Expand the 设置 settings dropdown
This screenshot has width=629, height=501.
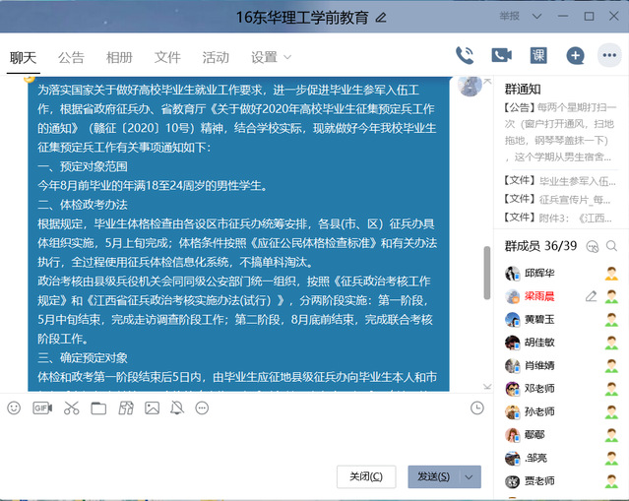(271, 57)
